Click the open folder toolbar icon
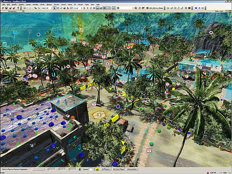Screen dimensions: 232x174 pos(3,8)
